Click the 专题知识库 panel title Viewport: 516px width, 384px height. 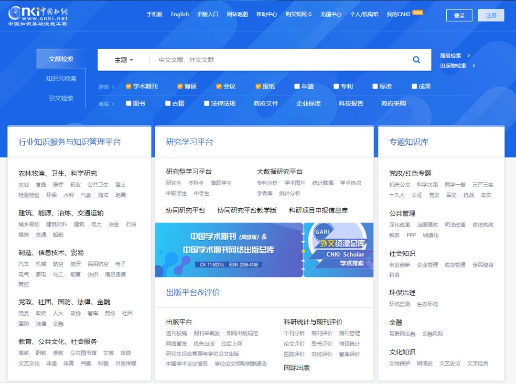click(409, 142)
